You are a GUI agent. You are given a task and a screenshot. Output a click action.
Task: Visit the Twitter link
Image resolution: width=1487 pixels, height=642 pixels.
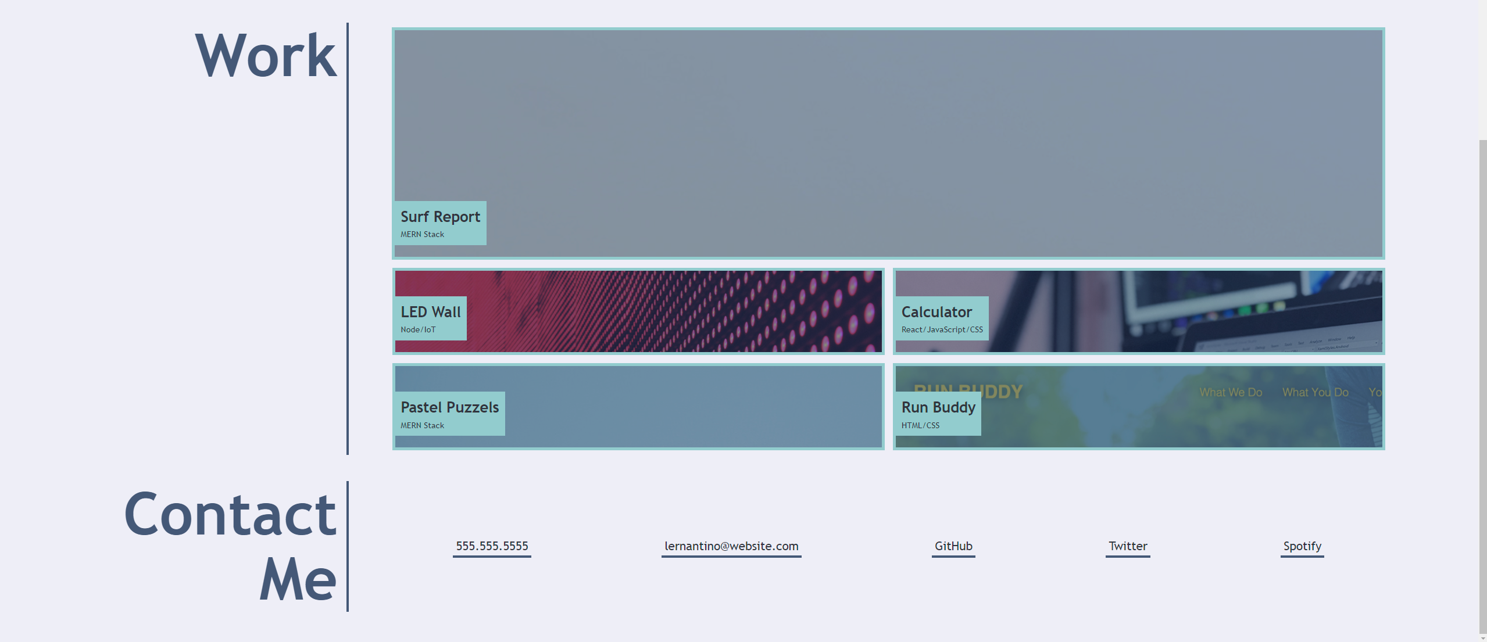click(1127, 546)
